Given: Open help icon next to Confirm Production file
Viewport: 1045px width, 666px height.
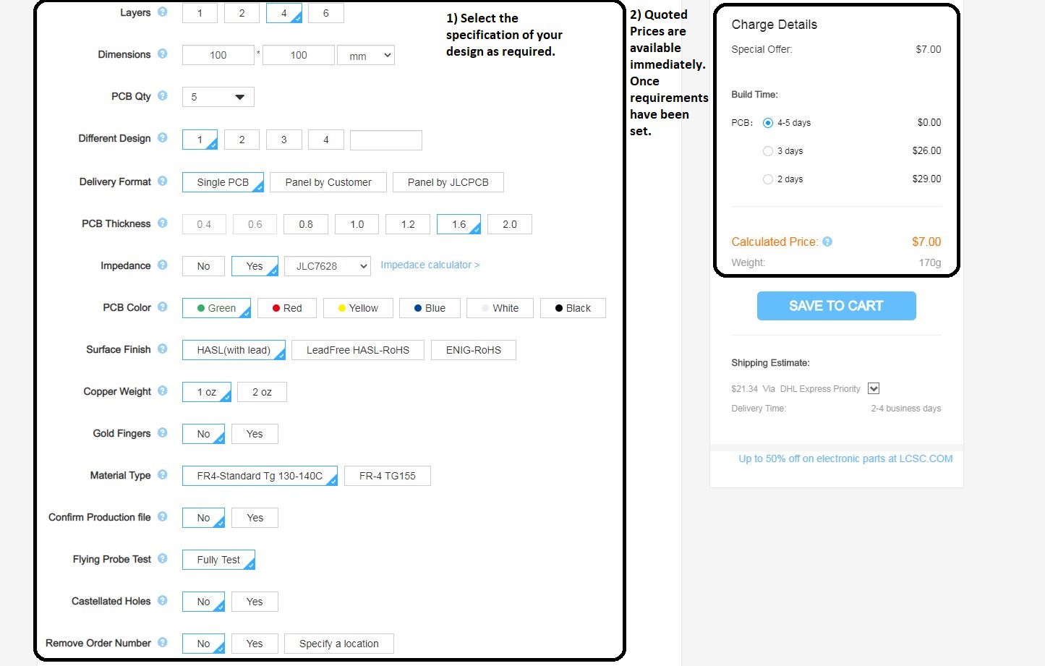Looking at the screenshot, I should 163,517.
